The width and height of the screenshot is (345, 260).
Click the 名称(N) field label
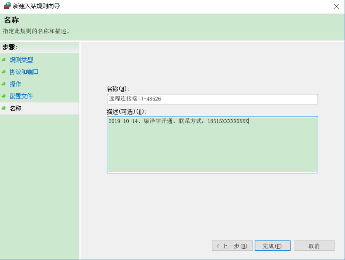coord(117,89)
